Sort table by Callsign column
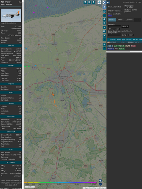 tap(113, 40)
